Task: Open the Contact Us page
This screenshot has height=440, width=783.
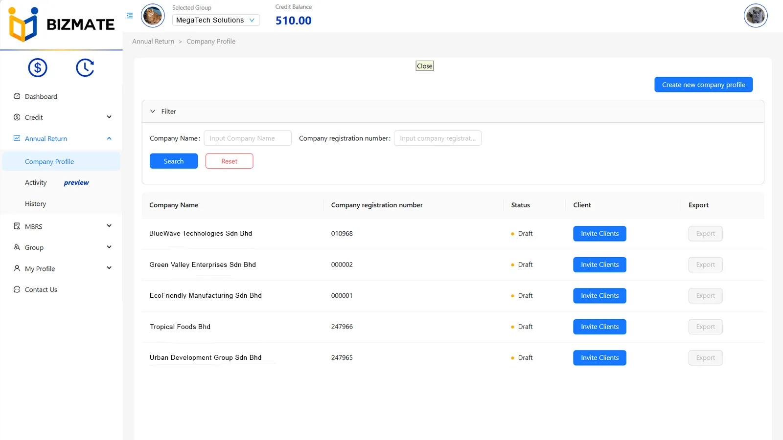Action: pyautogui.click(x=41, y=290)
